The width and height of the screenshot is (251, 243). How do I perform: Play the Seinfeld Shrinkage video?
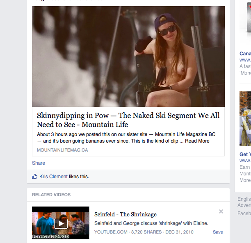point(61,223)
